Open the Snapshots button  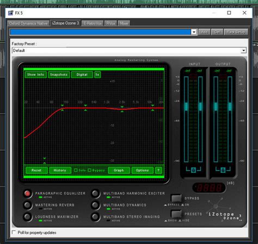(x=59, y=74)
